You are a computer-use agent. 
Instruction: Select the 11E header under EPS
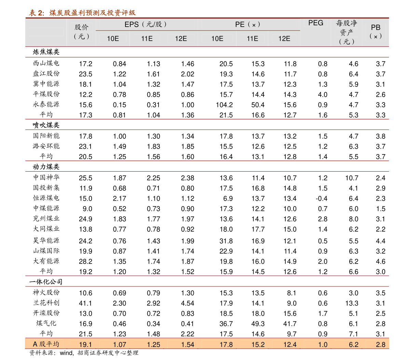pyautogui.click(x=147, y=39)
